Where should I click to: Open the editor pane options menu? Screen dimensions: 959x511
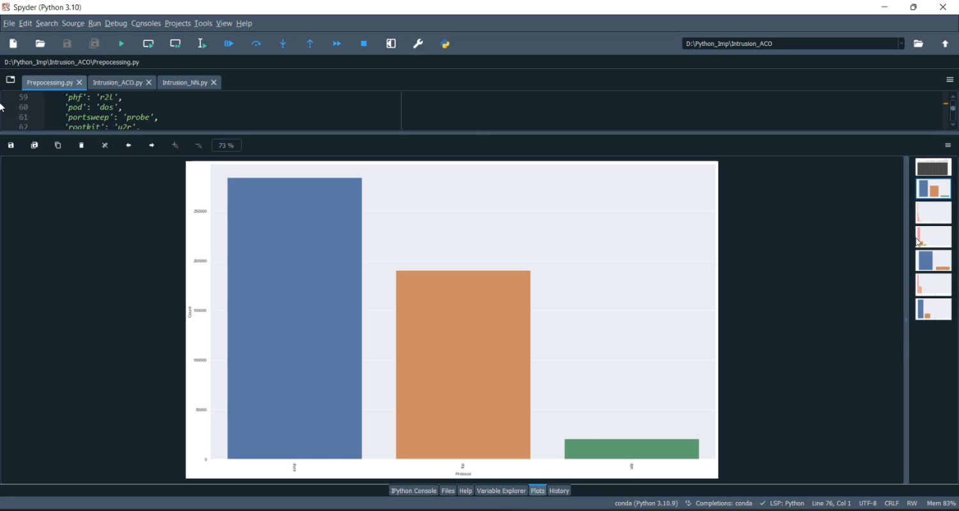(x=950, y=80)
